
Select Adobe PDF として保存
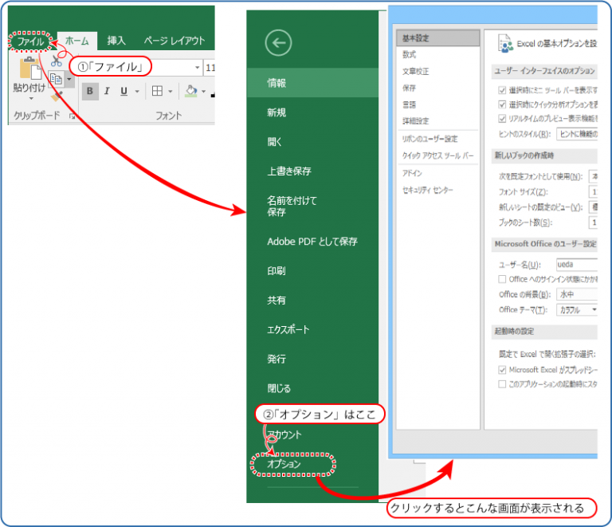click(x=312, y=242)
